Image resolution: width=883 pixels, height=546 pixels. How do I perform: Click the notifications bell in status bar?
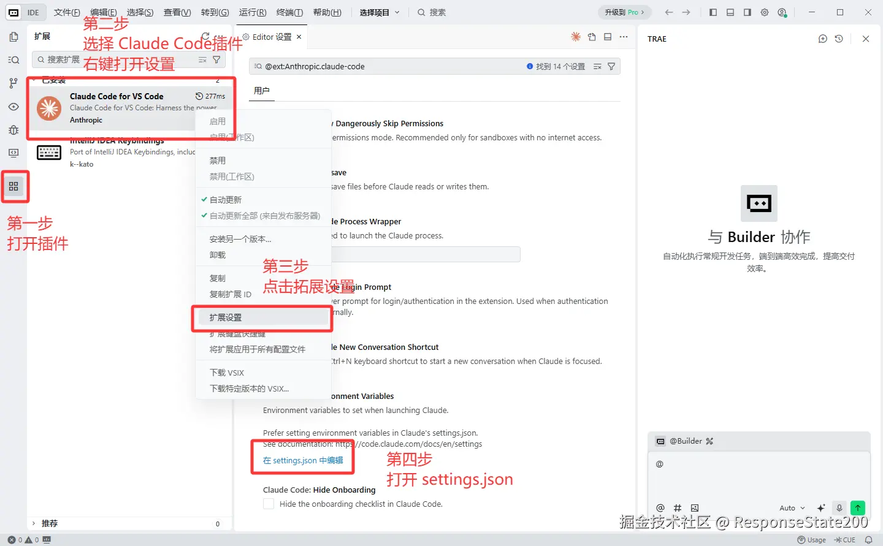[868, 540]
